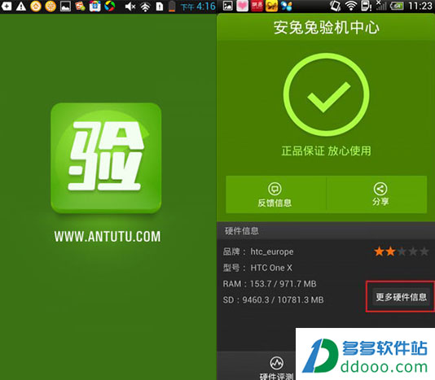Tap the Wi-Fi icon in left status bar
The width and height of the screenshot is (435, 380).
tap(145, 7)
